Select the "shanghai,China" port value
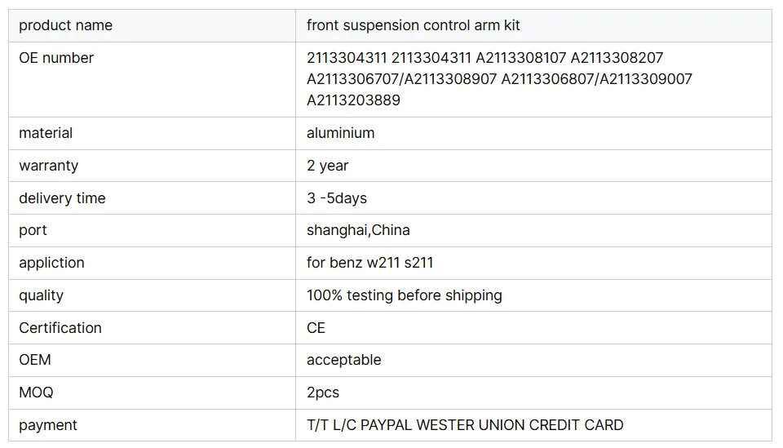Image resolution: width=783 pixels, height=448 pixels. point(358,230)
